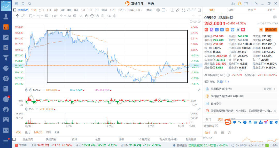Expand the MACD indicator dropdown arrow
Viewport: 279px width, 148px height.
click(43, 90)
